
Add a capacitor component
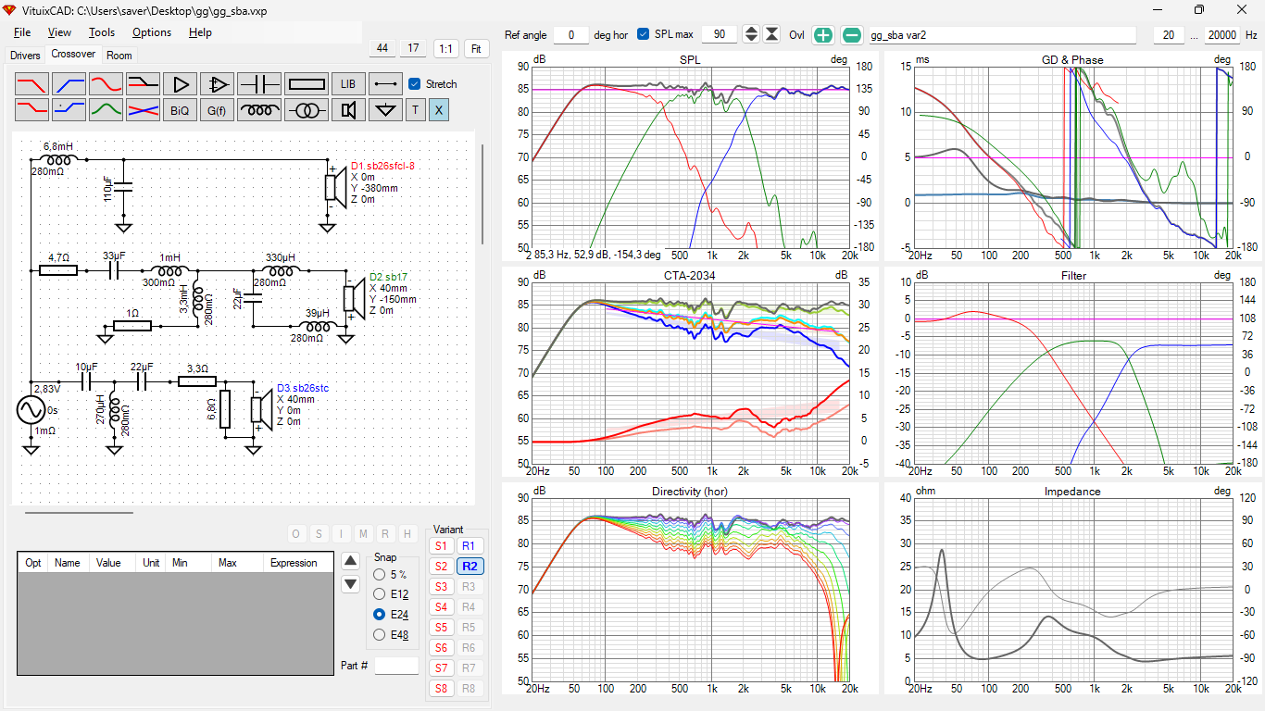(259, 84)
